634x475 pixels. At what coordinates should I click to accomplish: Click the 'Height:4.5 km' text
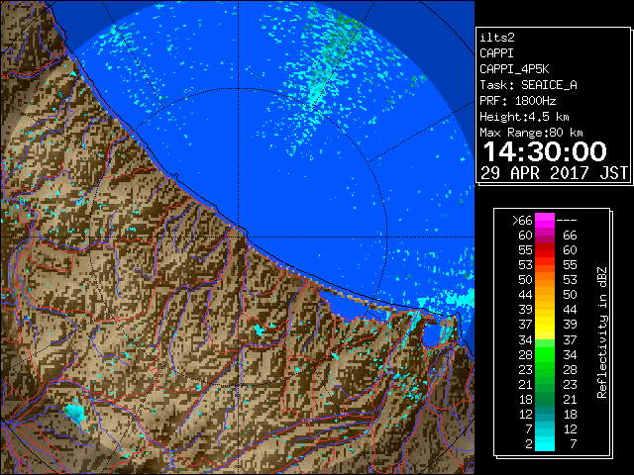524,117
